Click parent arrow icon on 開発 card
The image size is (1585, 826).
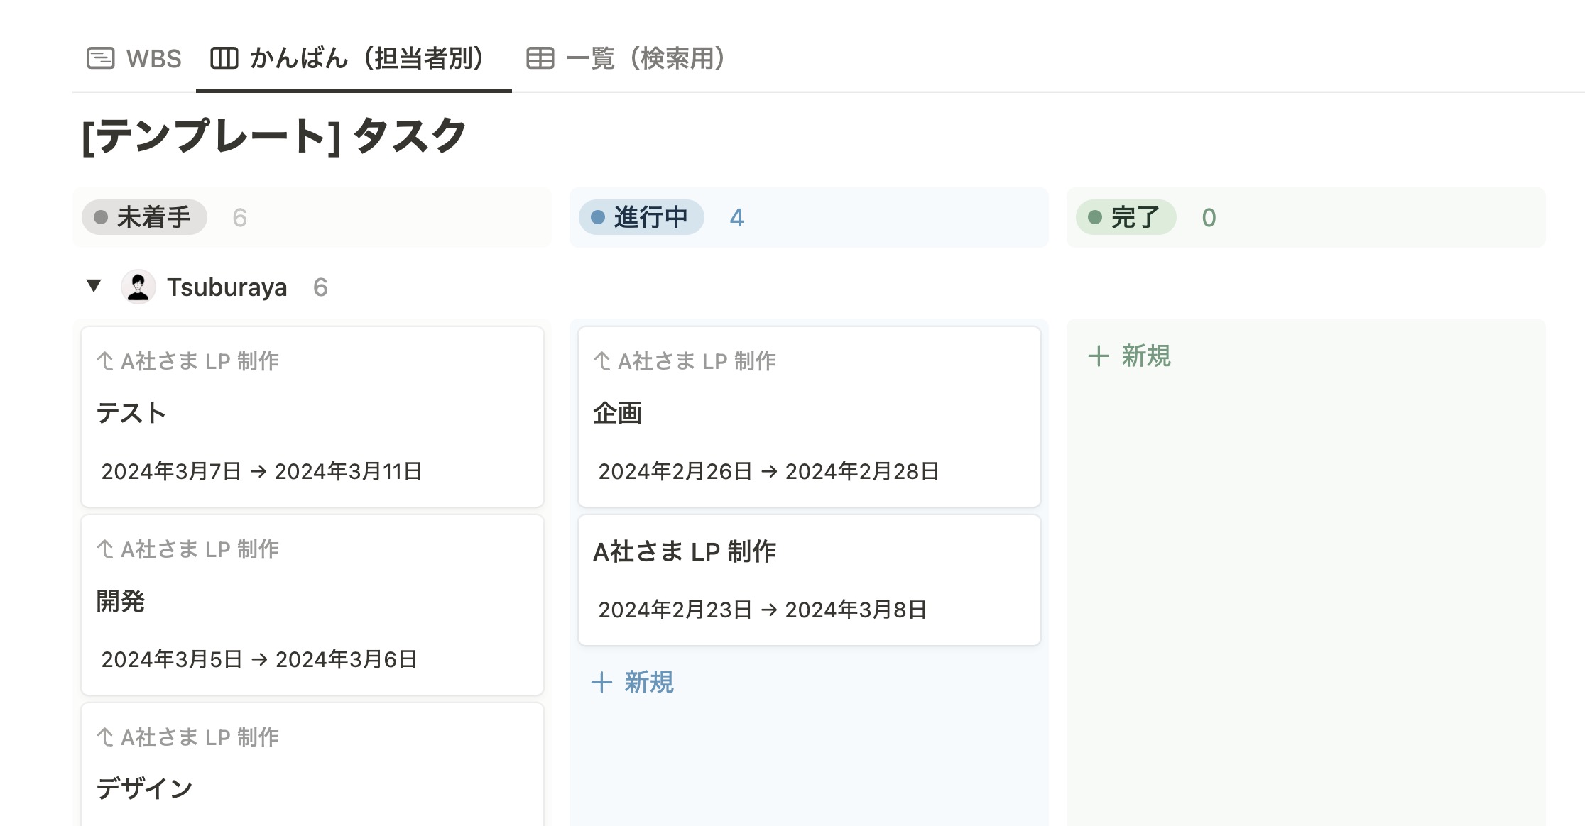point(105,549)
